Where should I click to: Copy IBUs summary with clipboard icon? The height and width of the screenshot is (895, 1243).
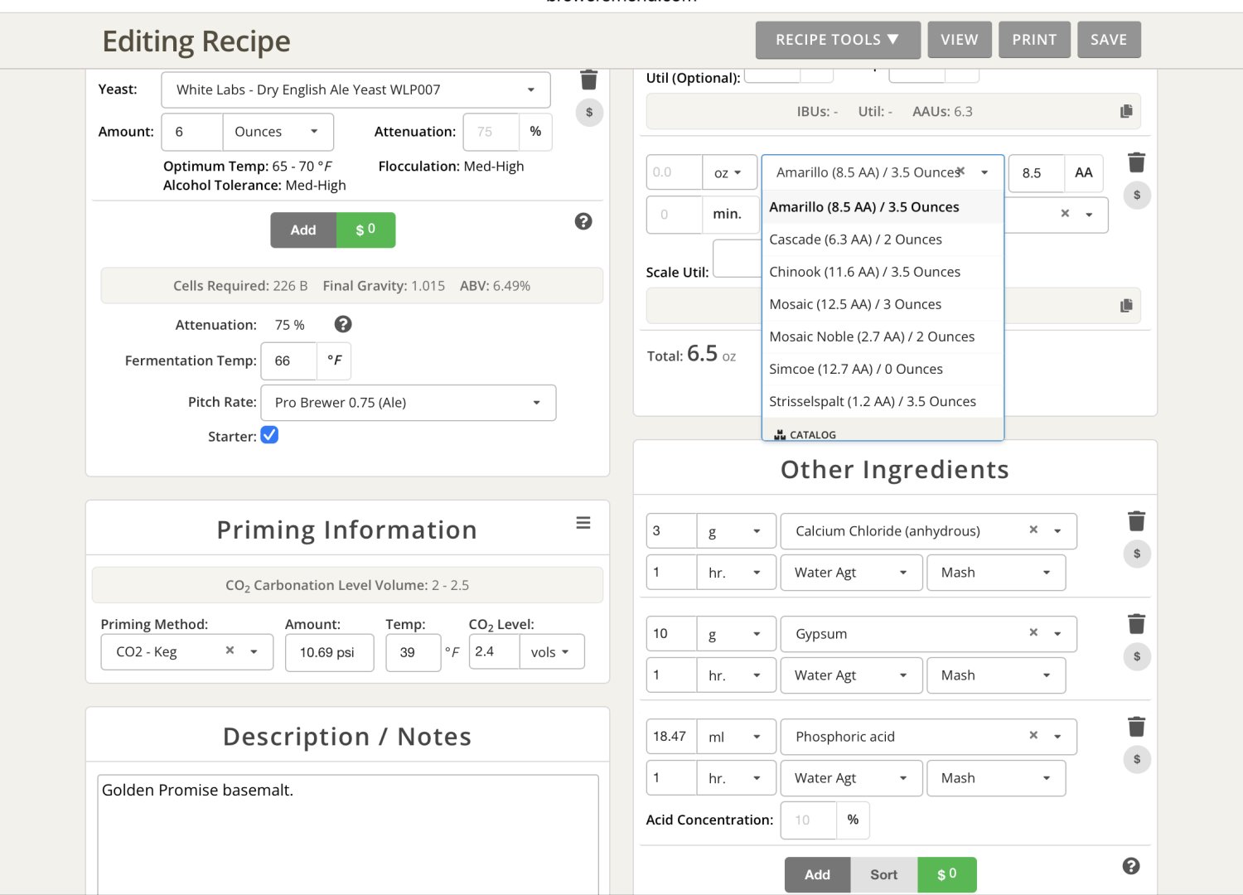tap(1126, 111)
